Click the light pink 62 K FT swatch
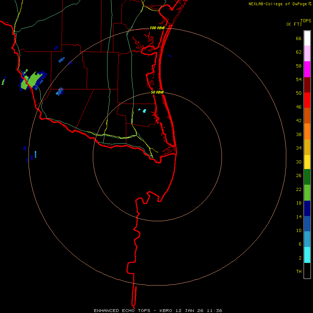The image size is (313, 313). tap(307, 54)
